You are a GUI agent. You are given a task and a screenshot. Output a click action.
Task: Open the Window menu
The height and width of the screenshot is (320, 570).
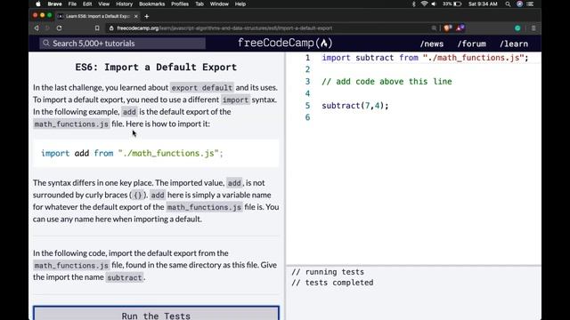click(x=219, y=4)
